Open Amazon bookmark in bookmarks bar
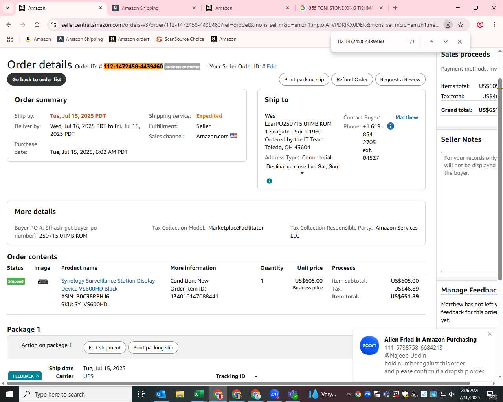The width and height of the screenshot is (503, 402). pos(38,39)
